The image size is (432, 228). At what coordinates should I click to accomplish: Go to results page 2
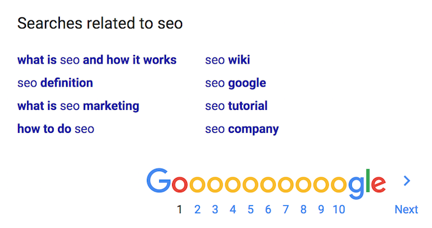(x=197, y=209)
